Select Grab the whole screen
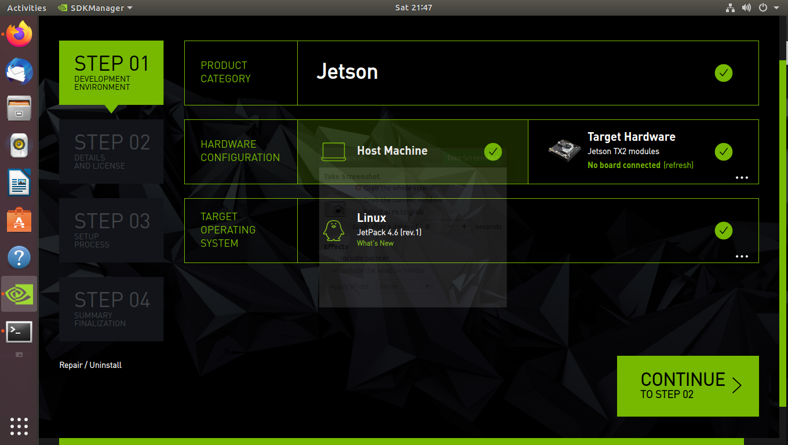 click(x=359, y=188)
